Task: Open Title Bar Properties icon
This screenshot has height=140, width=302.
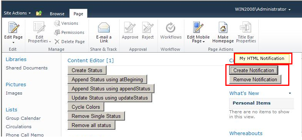Action: [x=246, y=27]
